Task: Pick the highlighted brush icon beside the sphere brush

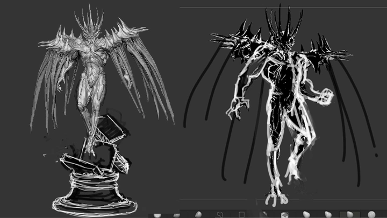Action: pyautogui.click(x=350, y=214)
